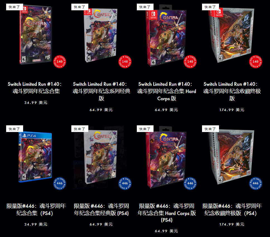
Task: Open 限量版#446 魂斗罗周年纪念合集 (PS4) title
Action: tap(36, 209)
